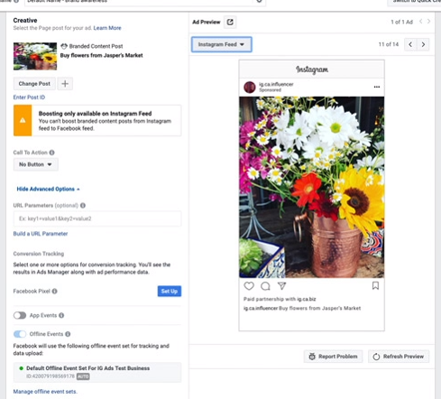Click the Report Problem button
Screen dimensions: 441x399
(x=333, y=357)
